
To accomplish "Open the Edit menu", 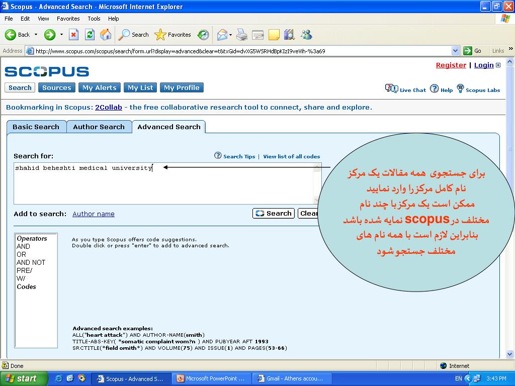I will (x=25, y=19).
